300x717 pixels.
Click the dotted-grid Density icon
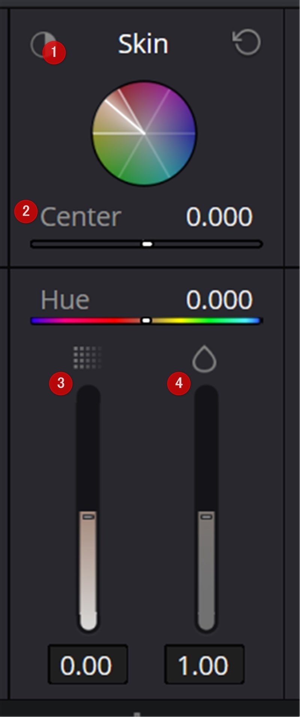87,358
